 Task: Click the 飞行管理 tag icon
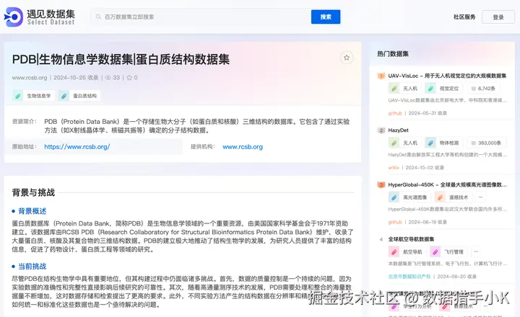[435, 252]
